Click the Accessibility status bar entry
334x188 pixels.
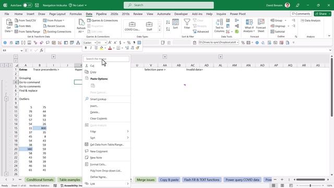[71, 186]
